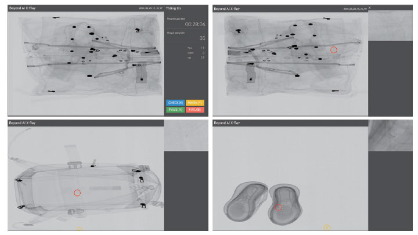This screenshot has width=418, height=235.
Task: Open zoomed thumbnail in top-right luggage panel
Action: 390,26
